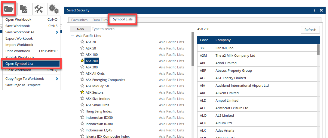Viewport: 328px width, 138px height.
Task: Unfavourite the ASX 200 yellow star
Action: tap(82, 61)
